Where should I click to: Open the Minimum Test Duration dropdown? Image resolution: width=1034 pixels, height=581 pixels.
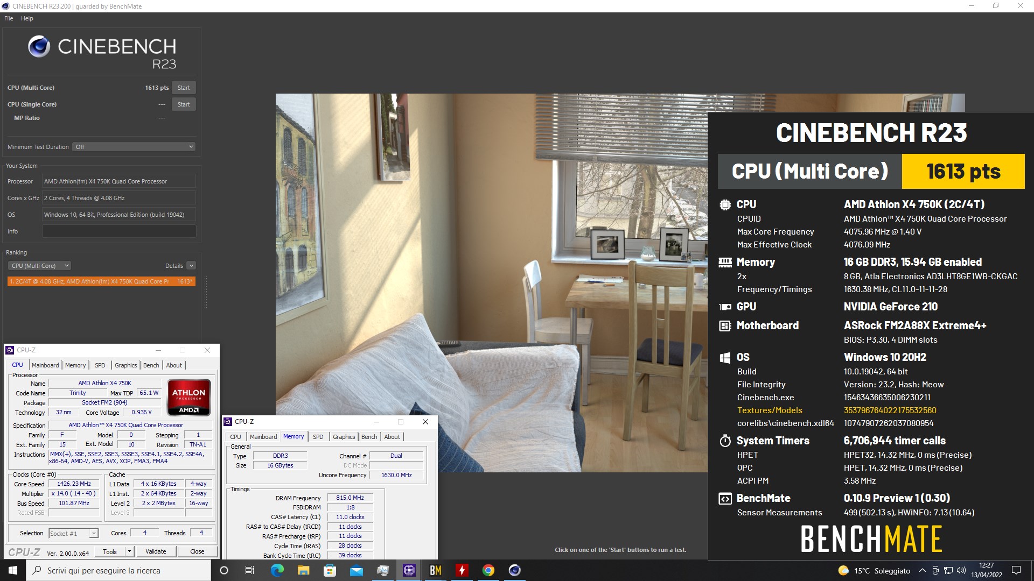[x=134, y=147]
